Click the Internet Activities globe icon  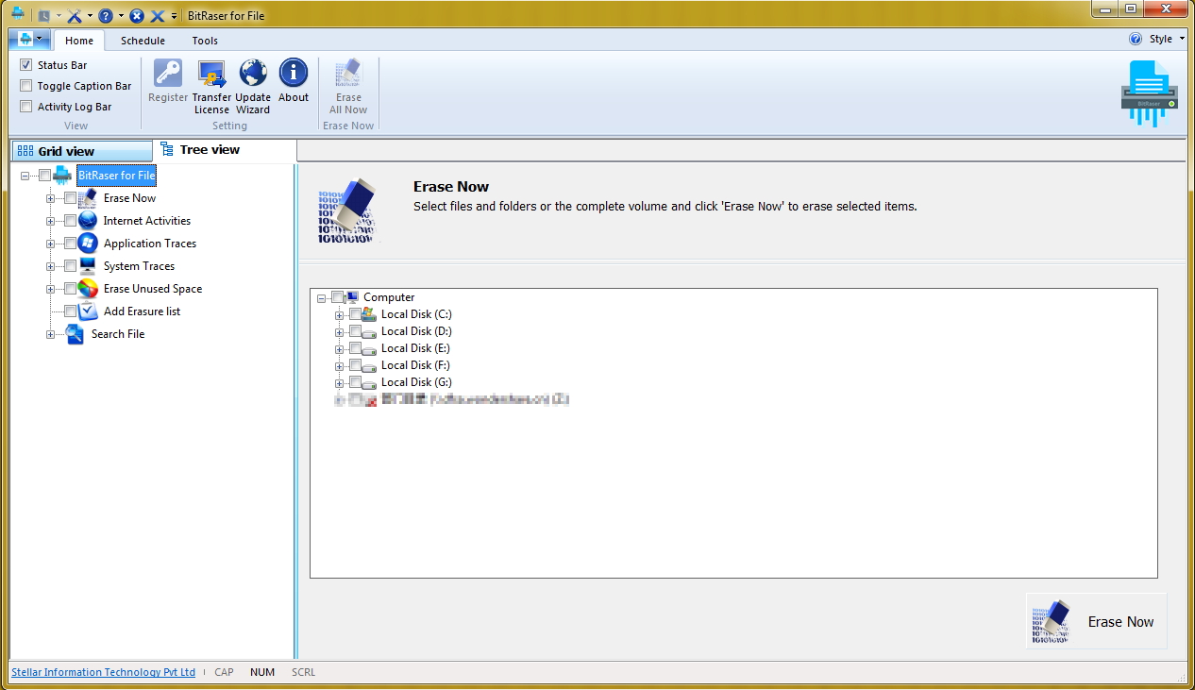coord(88,221)
